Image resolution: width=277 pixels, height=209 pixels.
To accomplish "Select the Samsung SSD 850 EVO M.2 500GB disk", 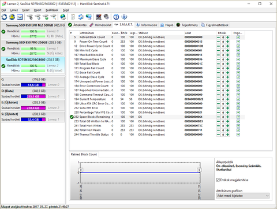I will click(x=33, y=31).
